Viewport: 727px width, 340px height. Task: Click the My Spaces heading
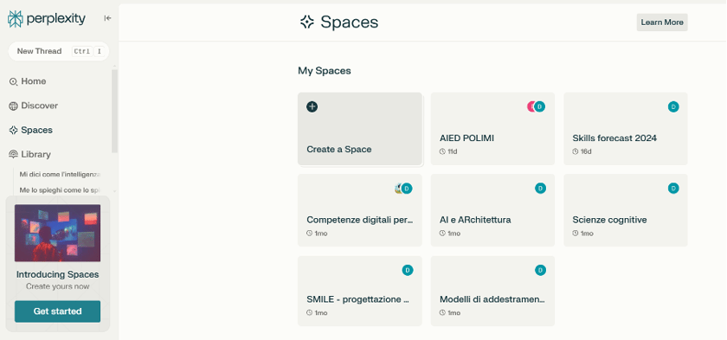(x=324, y=71)
